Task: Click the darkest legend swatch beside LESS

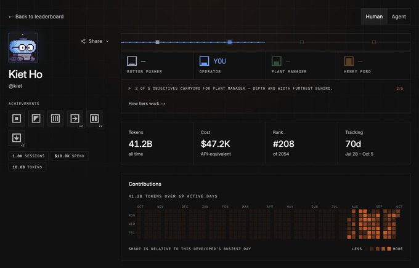Action: click(366, 249)
